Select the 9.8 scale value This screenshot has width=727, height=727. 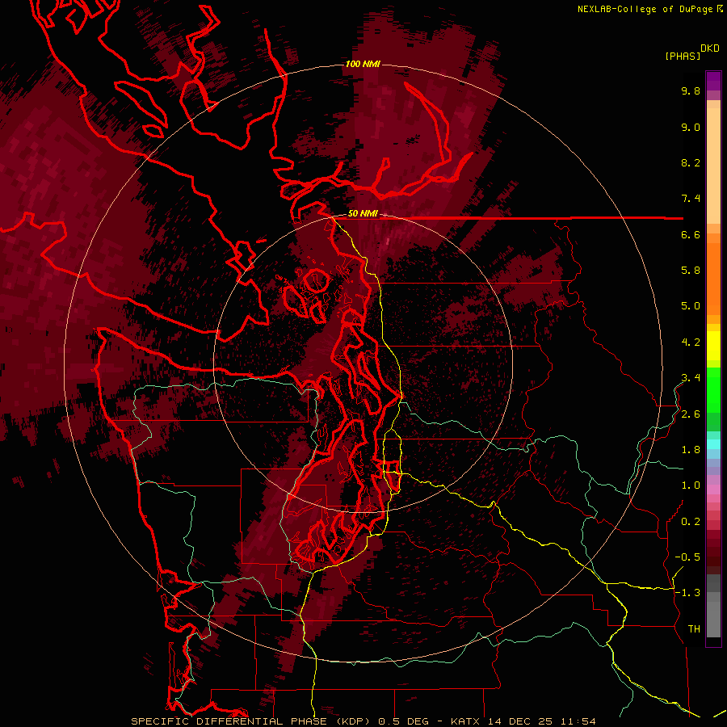[x=691, y=90]
